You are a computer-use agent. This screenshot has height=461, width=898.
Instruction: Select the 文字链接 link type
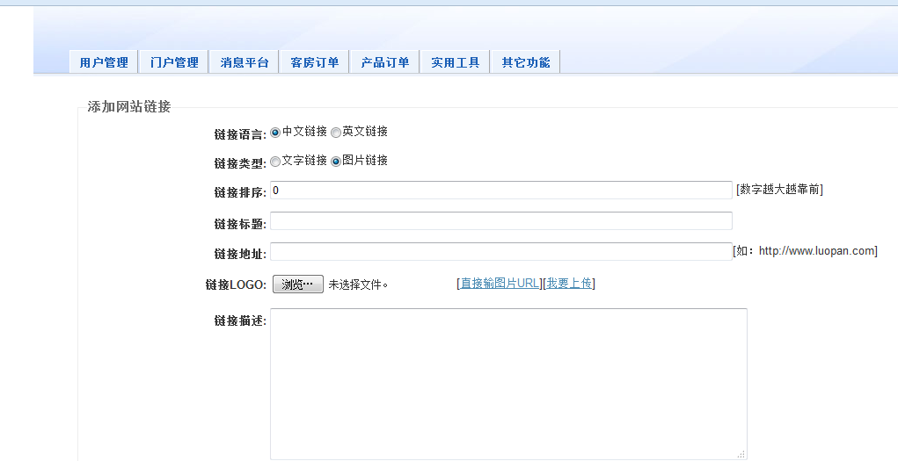[x=275, y=162]
